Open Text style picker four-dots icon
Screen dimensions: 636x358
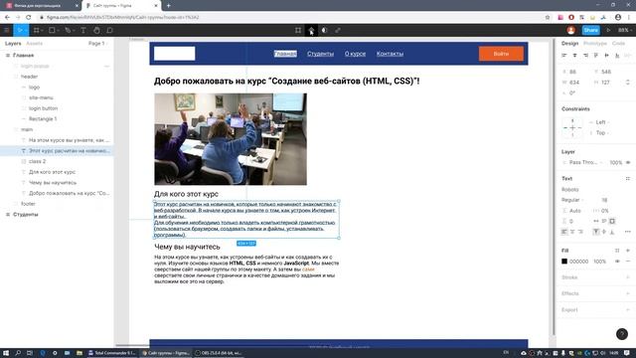(627, 179)
